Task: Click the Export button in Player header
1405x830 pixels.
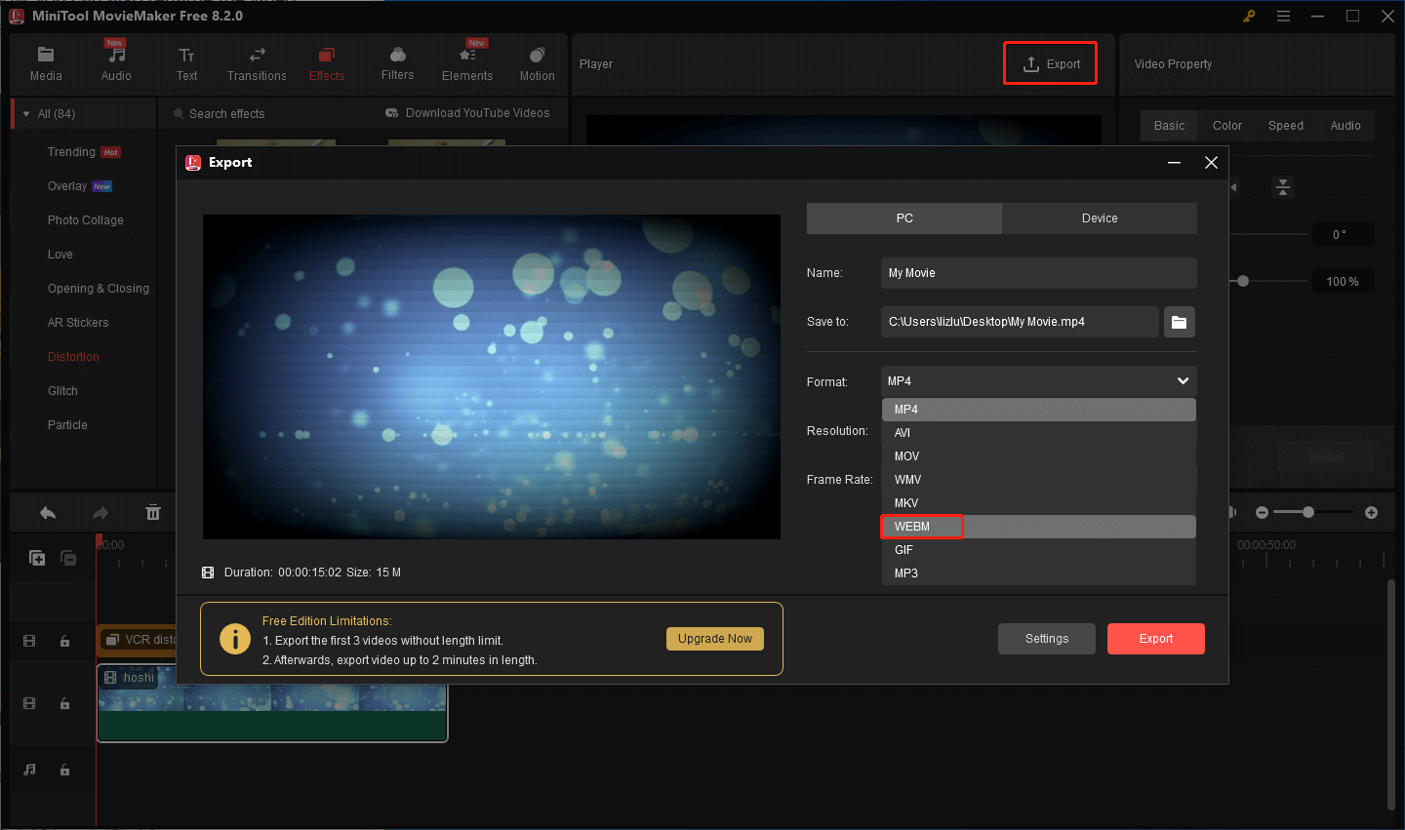Action: tap(1051, 64)
